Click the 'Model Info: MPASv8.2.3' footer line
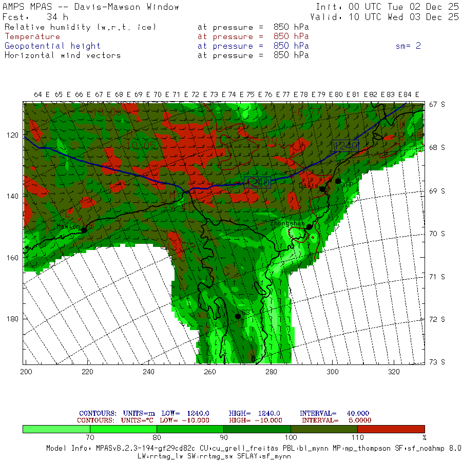 [254, 449]
